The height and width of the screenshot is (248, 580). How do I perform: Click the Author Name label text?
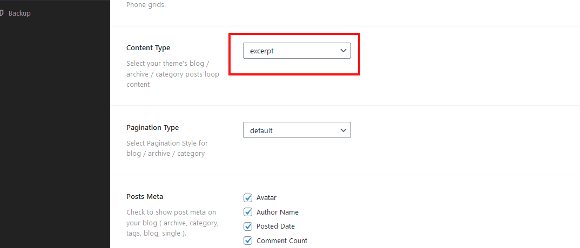277,212
